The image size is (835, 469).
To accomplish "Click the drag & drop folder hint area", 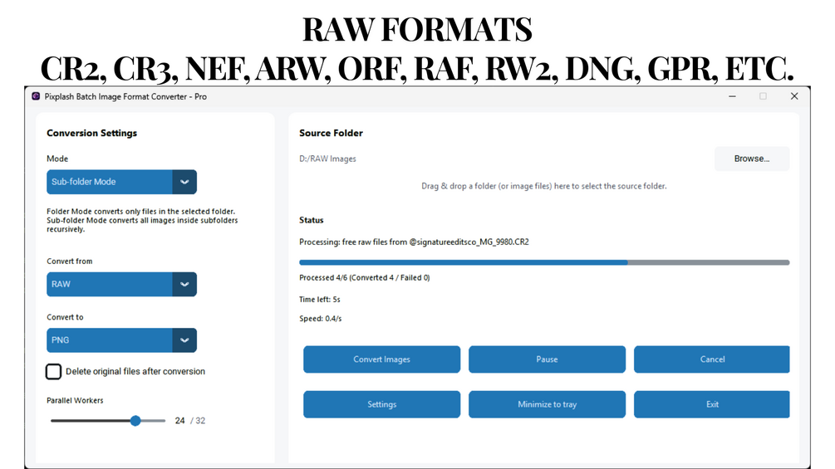I will 544,186.
